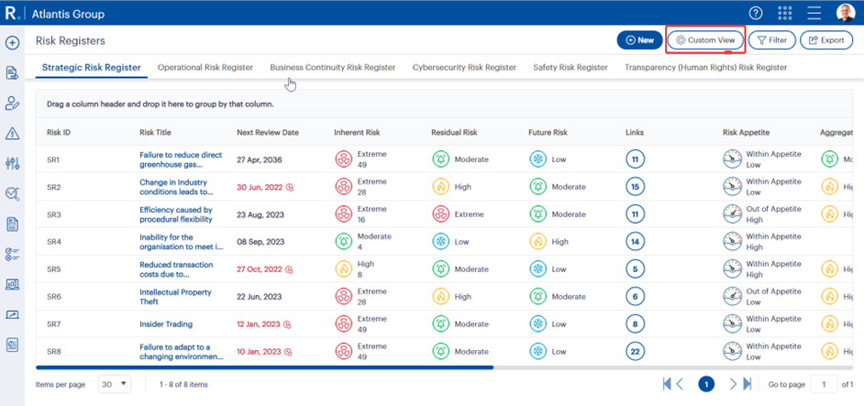
Task: Sort by Risk ID column header
Action: 59,132
